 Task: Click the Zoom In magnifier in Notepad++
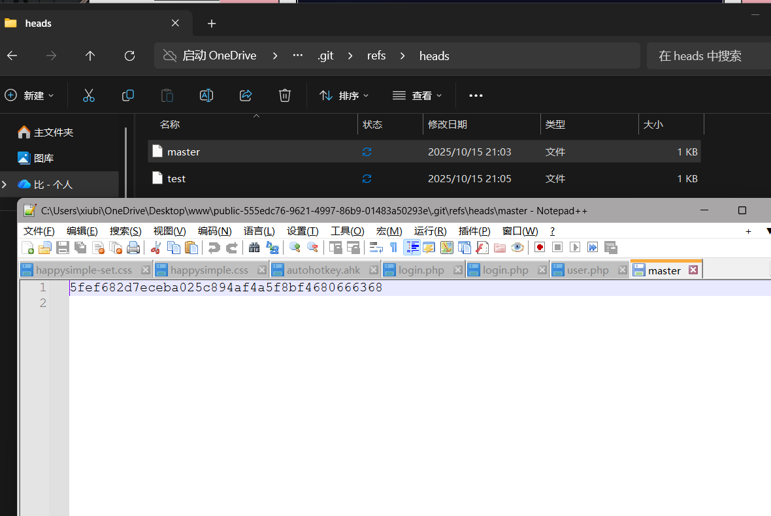pos(295,248)
